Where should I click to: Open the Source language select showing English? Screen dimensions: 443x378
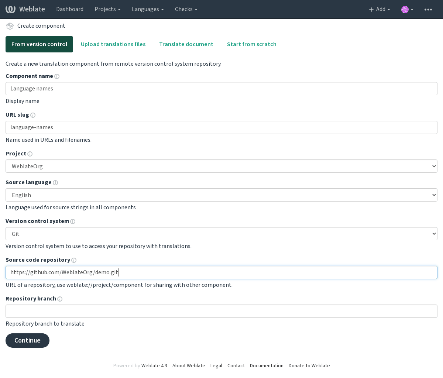[221, 195]
